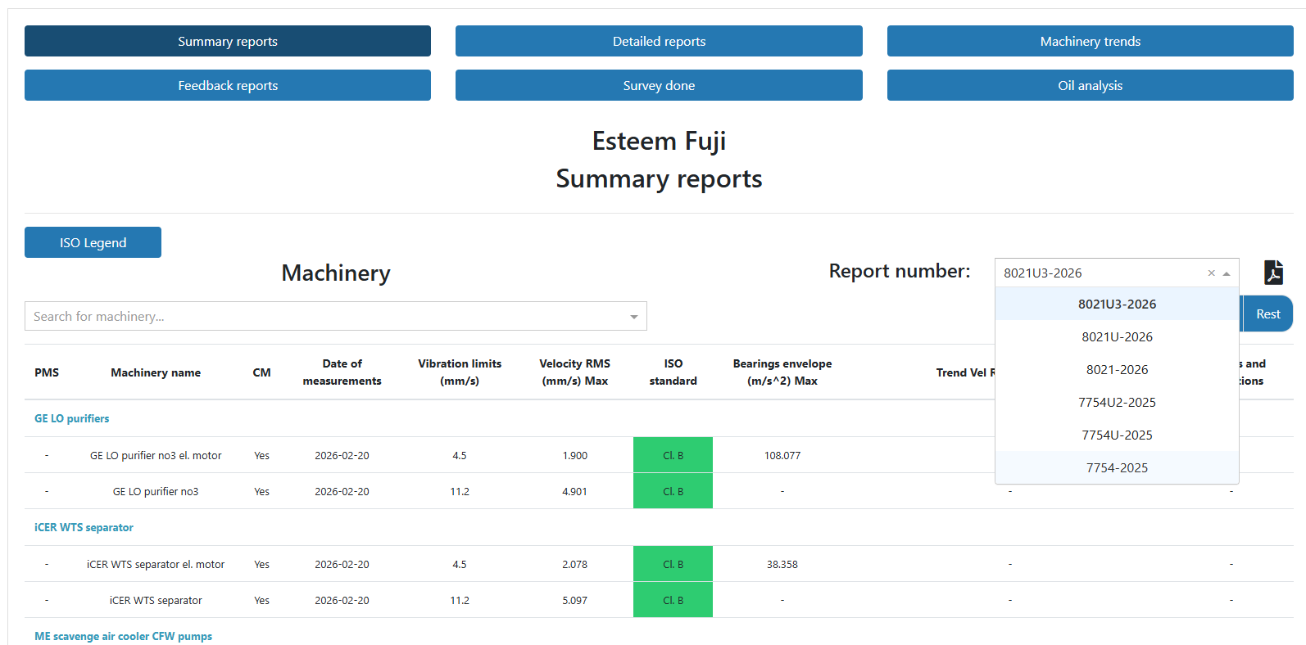Screen dimensions: 1306x645
Task: Clear the selected report number
Action: [x=1211, y=273]
